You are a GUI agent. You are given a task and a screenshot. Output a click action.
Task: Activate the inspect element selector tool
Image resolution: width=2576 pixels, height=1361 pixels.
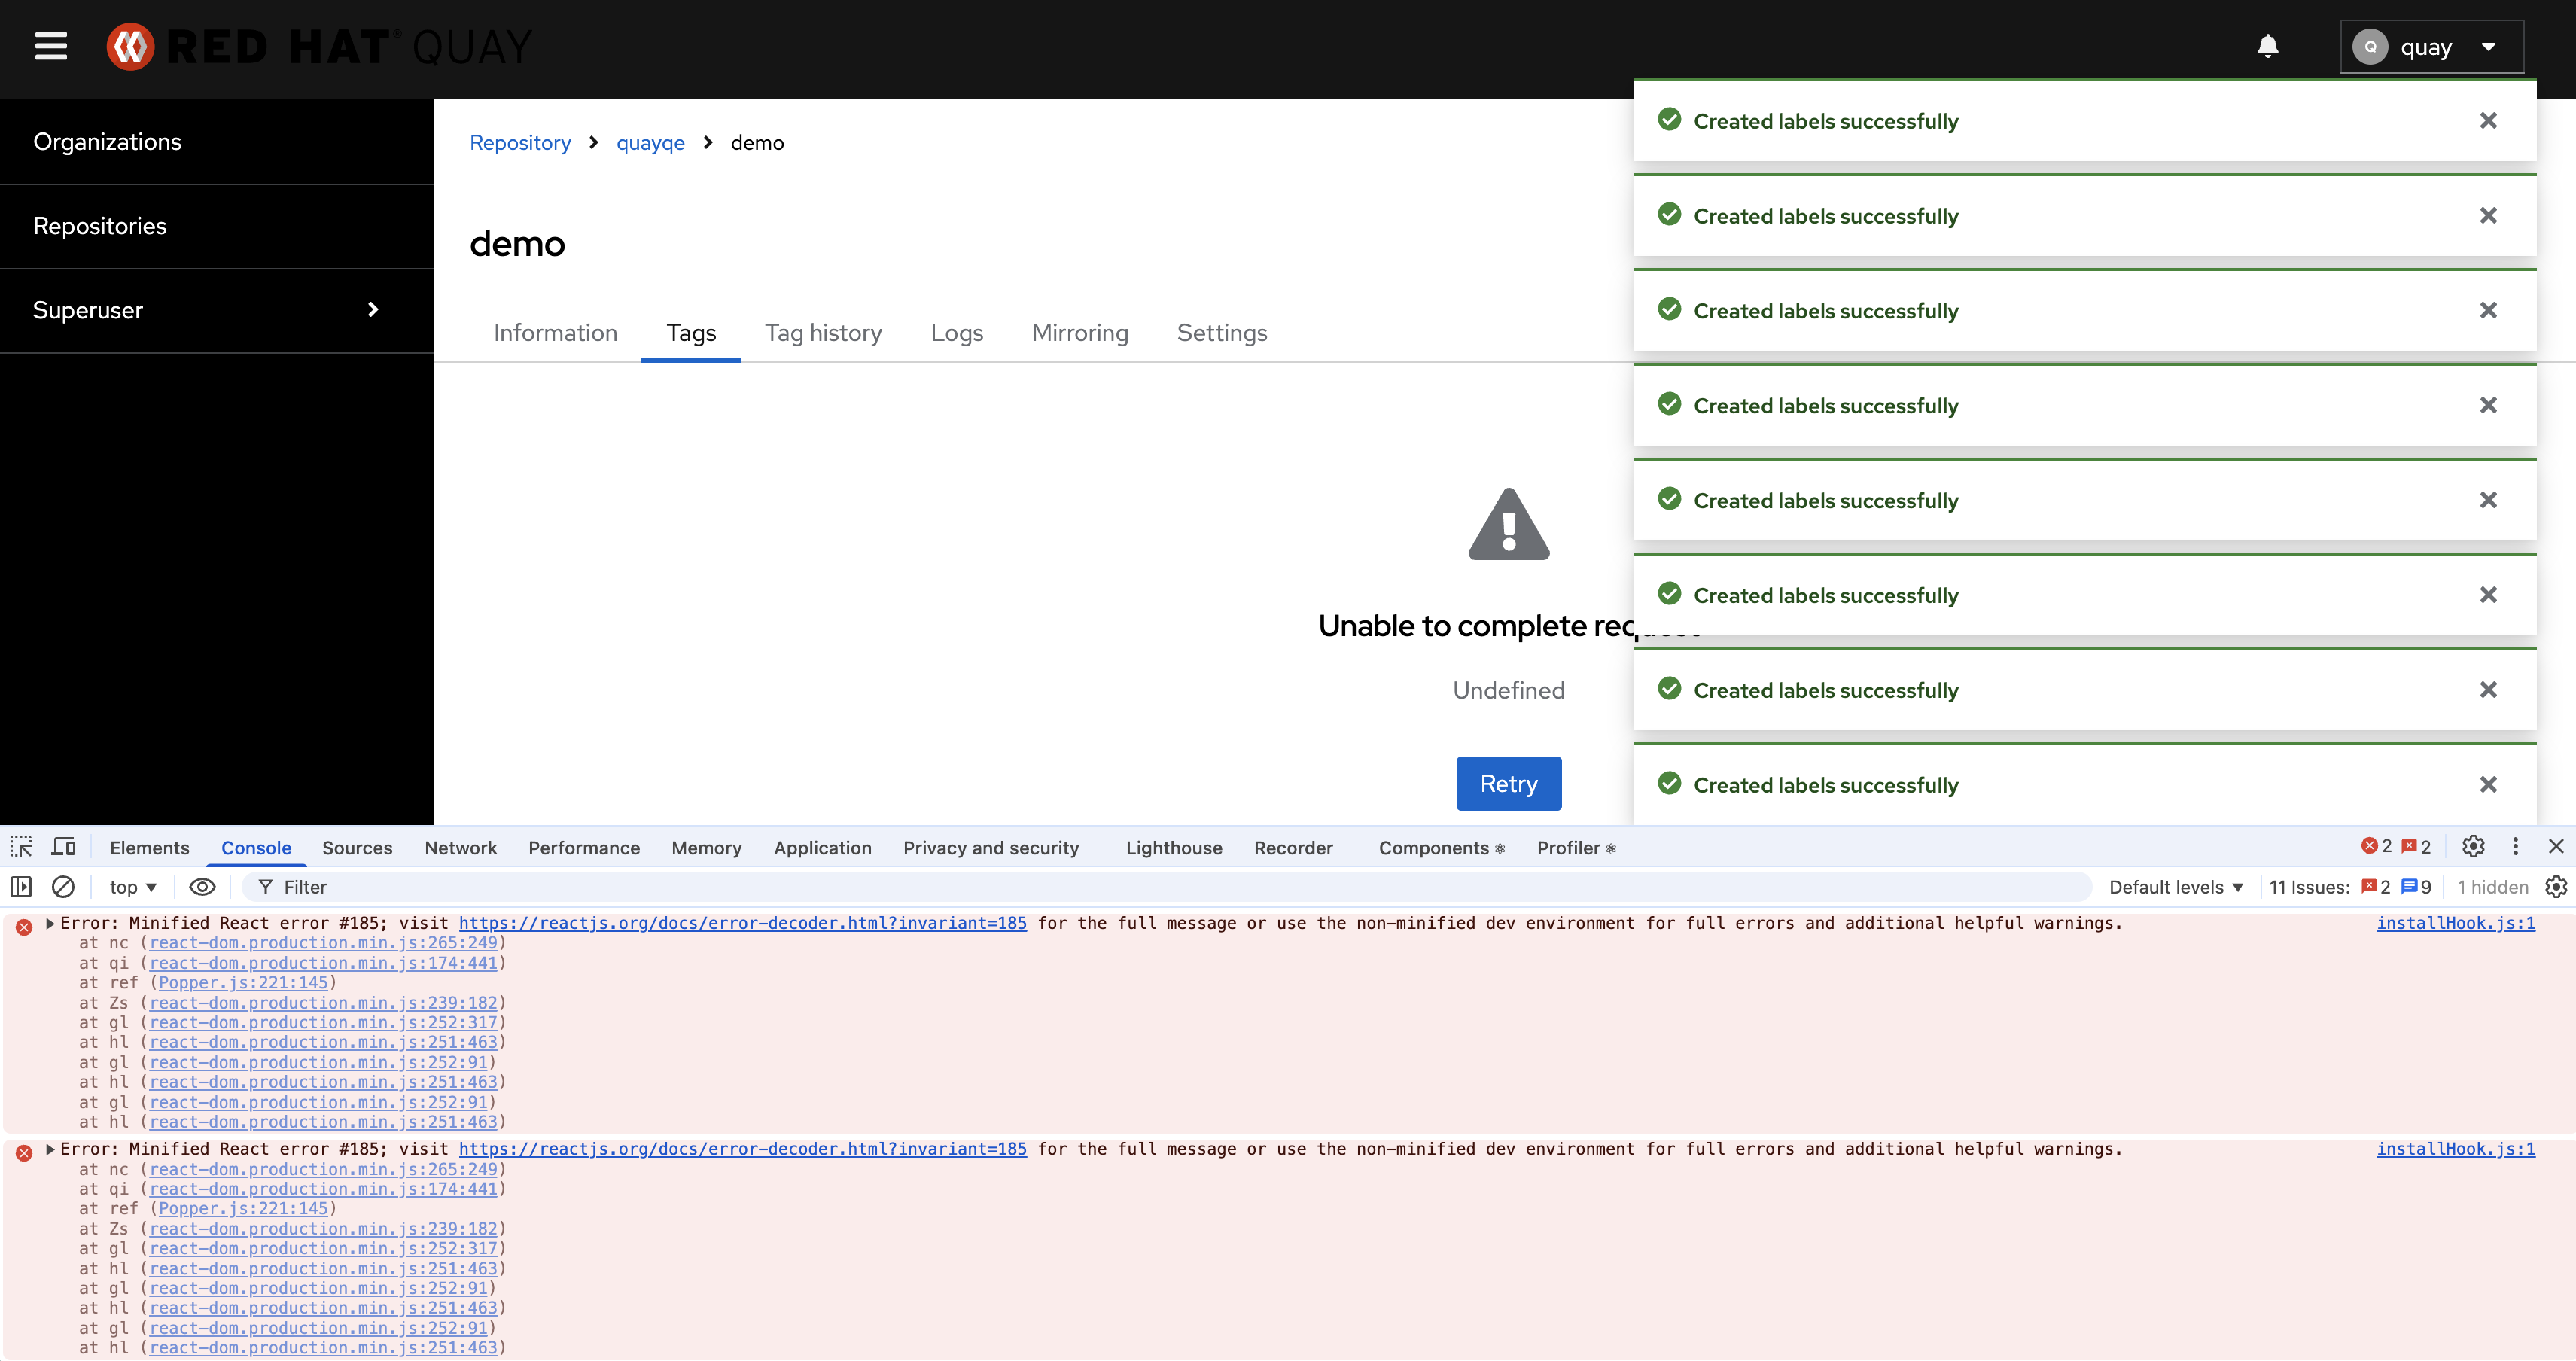tap(21, 847)
